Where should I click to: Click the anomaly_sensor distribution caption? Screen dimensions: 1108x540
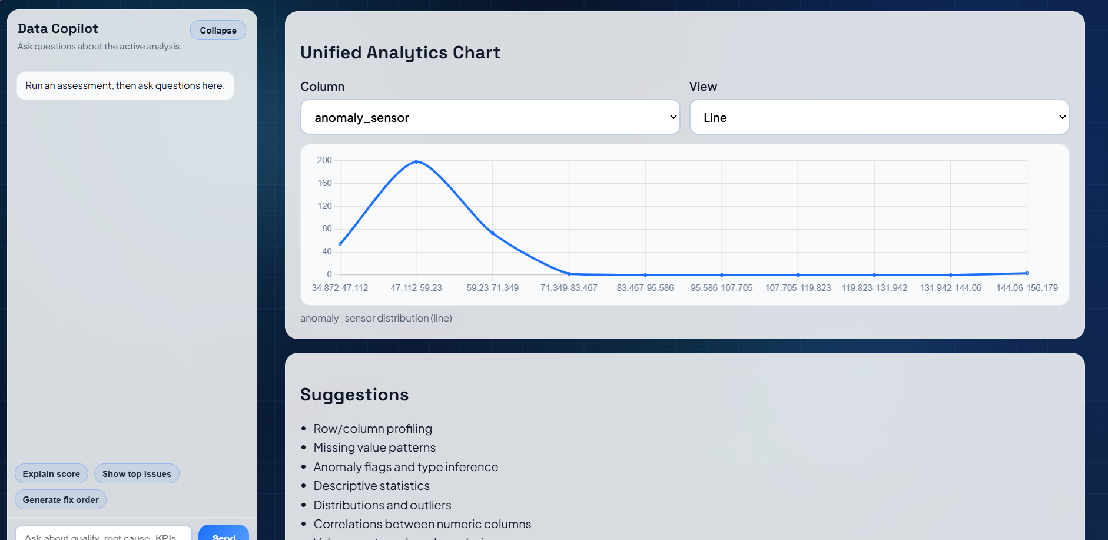click(x=376, y=318)
